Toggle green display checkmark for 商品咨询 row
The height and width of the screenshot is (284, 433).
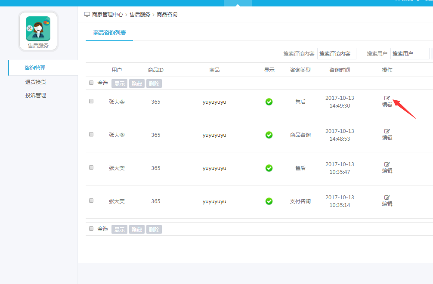[269, 135]
